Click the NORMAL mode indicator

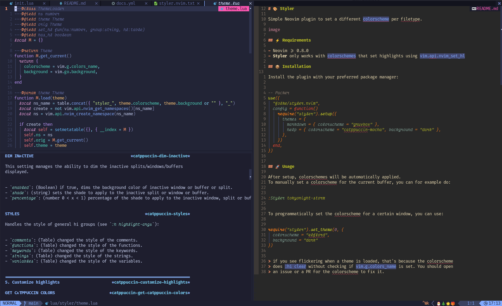click(x=10, y=303)
